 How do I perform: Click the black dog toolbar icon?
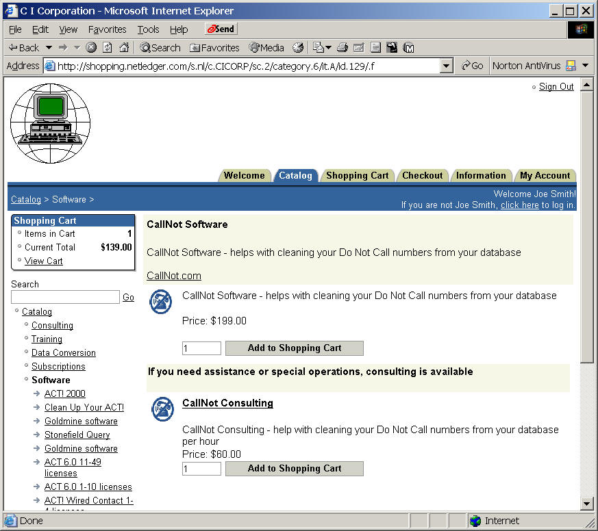click(x=392, y=48)
